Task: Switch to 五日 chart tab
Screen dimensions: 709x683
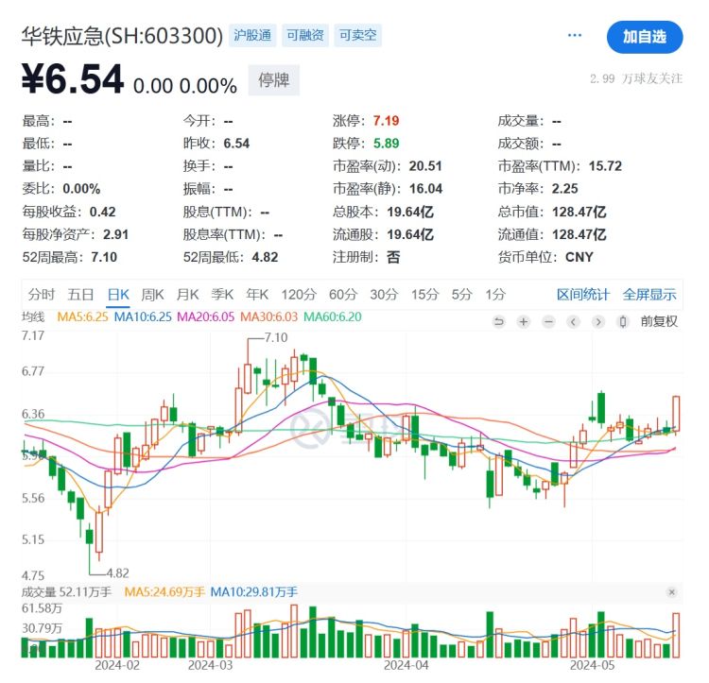Action: (x=80, y=295)
